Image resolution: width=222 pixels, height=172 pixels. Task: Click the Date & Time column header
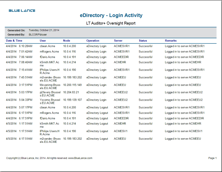14,41
